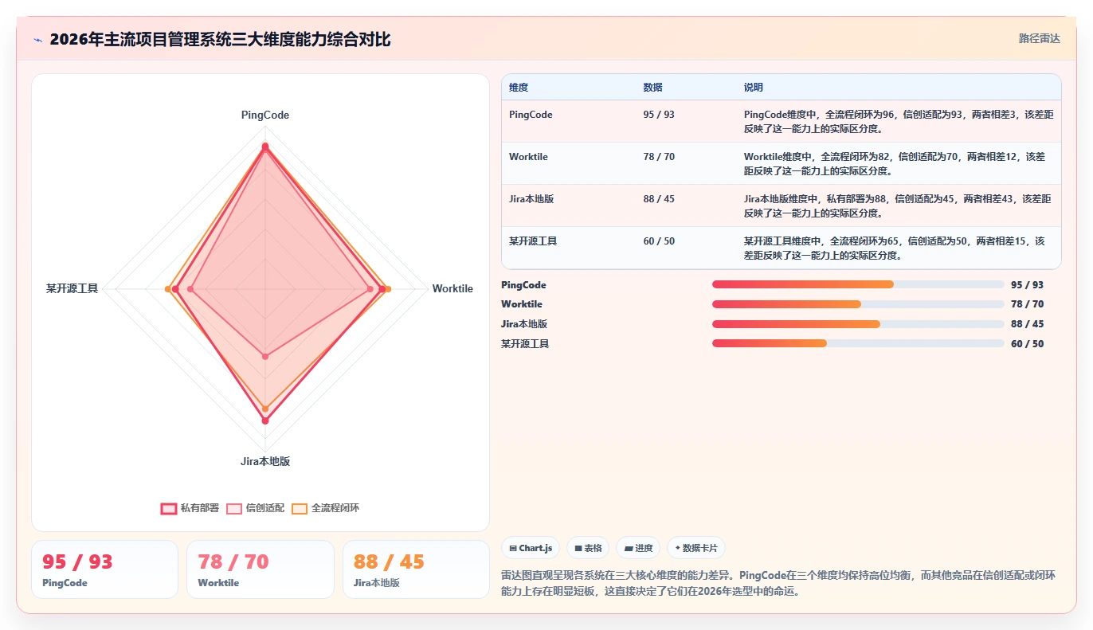Click the 全流程闭环 legend color box
The width and height of the screenshot is (1093, 630).
point(300,508)
